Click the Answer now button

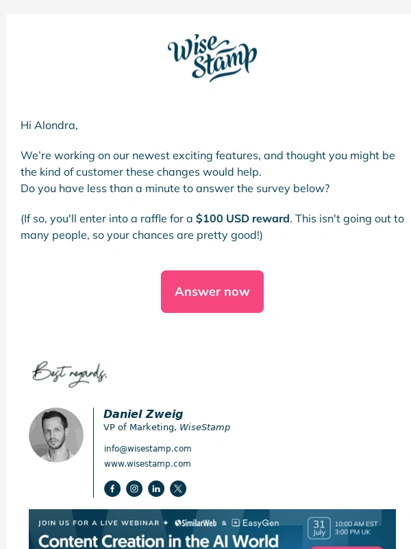pyautogui.click(x=212, y=291)
